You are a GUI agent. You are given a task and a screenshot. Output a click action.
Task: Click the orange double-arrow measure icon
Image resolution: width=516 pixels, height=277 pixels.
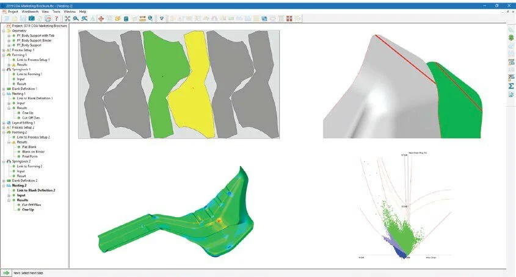point(142,19)
